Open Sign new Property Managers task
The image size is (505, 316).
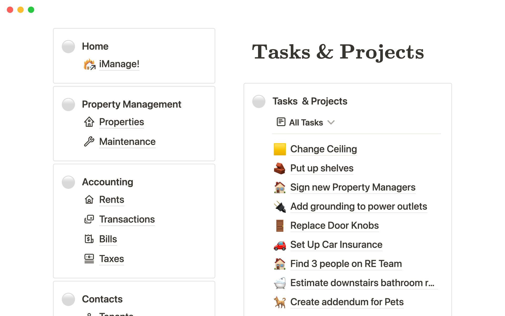pos(353,187)
